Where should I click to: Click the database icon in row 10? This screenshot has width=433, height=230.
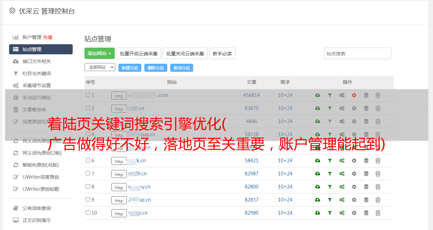click(366, 213)
